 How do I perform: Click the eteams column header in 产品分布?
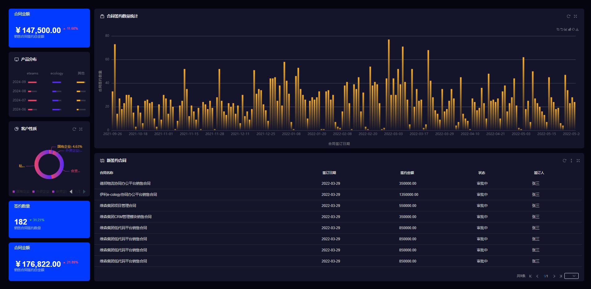(x=32, y=73)
